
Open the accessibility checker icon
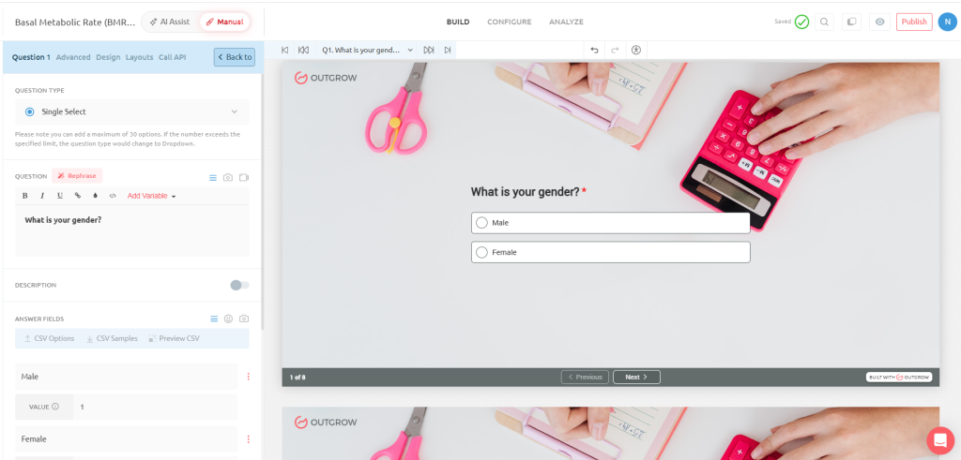636,51
